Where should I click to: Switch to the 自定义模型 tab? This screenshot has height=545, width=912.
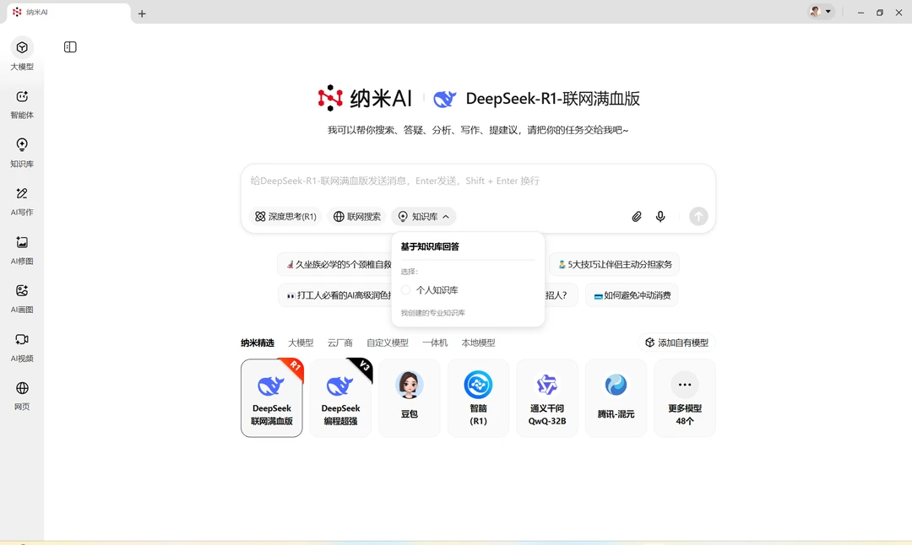(388, 343)
